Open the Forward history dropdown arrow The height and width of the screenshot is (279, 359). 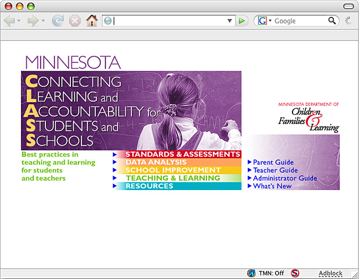[43, 21]
